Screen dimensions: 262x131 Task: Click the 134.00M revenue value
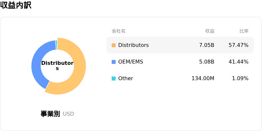point(203,79)
